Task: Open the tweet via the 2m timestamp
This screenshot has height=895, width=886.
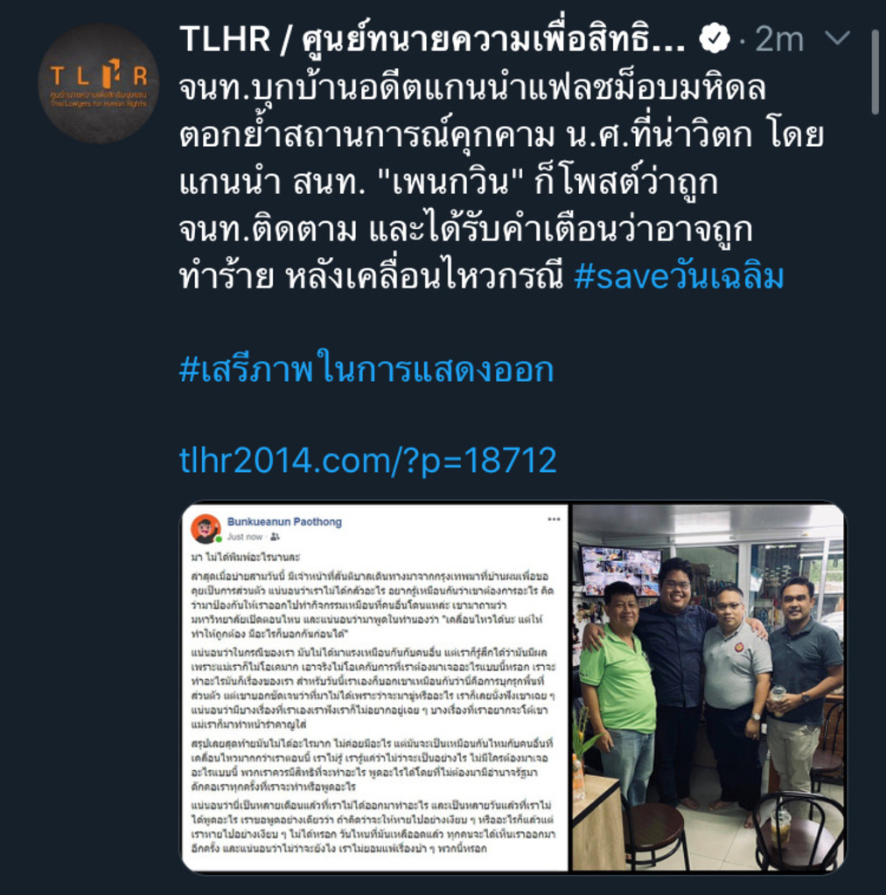Action: click(778, 39)
